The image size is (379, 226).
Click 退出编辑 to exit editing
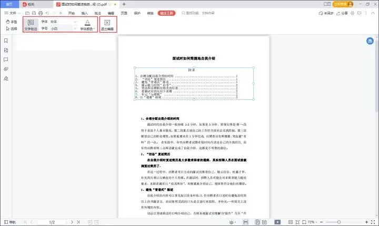107,25
